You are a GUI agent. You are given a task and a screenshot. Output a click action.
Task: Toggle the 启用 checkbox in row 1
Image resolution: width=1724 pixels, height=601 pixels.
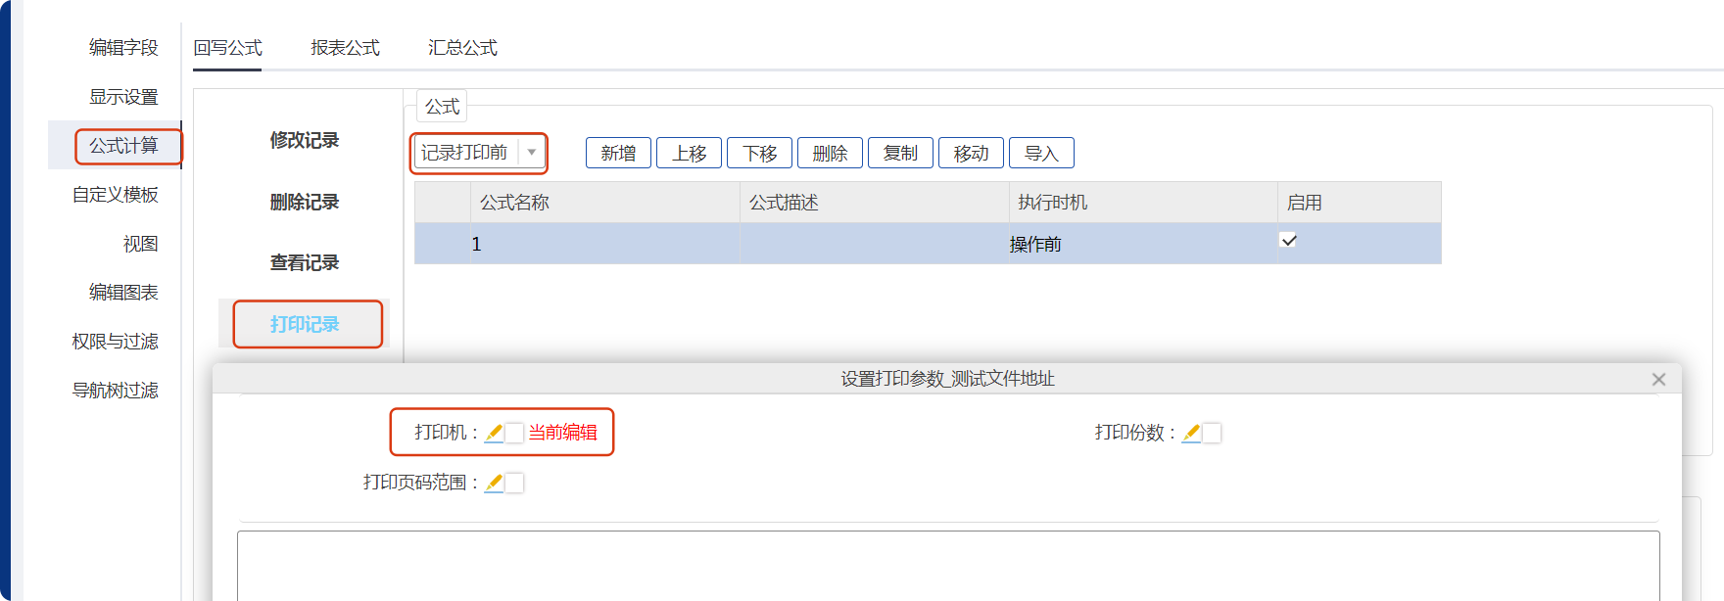[1289, 240]
